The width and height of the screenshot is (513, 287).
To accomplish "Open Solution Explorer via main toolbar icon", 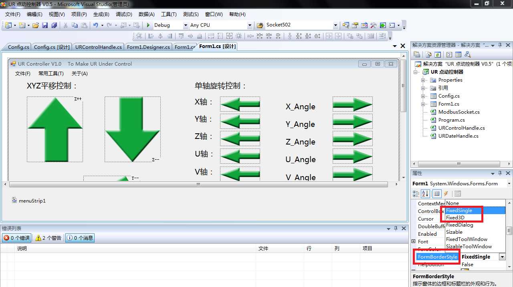I will click(346, 25).
